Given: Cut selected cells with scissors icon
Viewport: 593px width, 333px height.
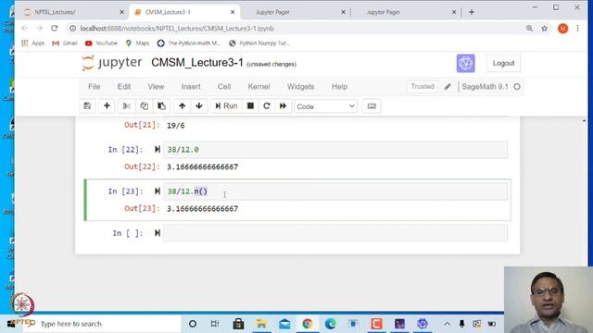Looking at the screenshot, I should (x=126, y=106).
